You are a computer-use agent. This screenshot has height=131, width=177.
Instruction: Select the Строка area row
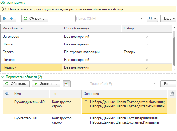point(87,52)
